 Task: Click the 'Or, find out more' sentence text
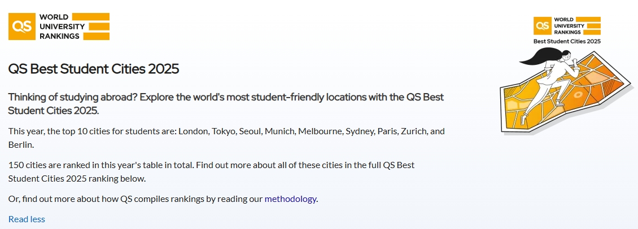pyautogui.click(x=163, y=199)
